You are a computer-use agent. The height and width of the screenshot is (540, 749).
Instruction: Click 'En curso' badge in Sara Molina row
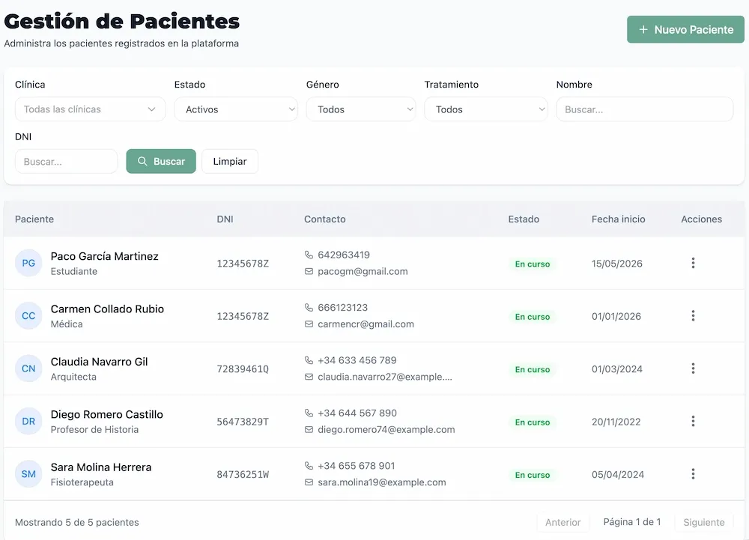coord(533,475)
